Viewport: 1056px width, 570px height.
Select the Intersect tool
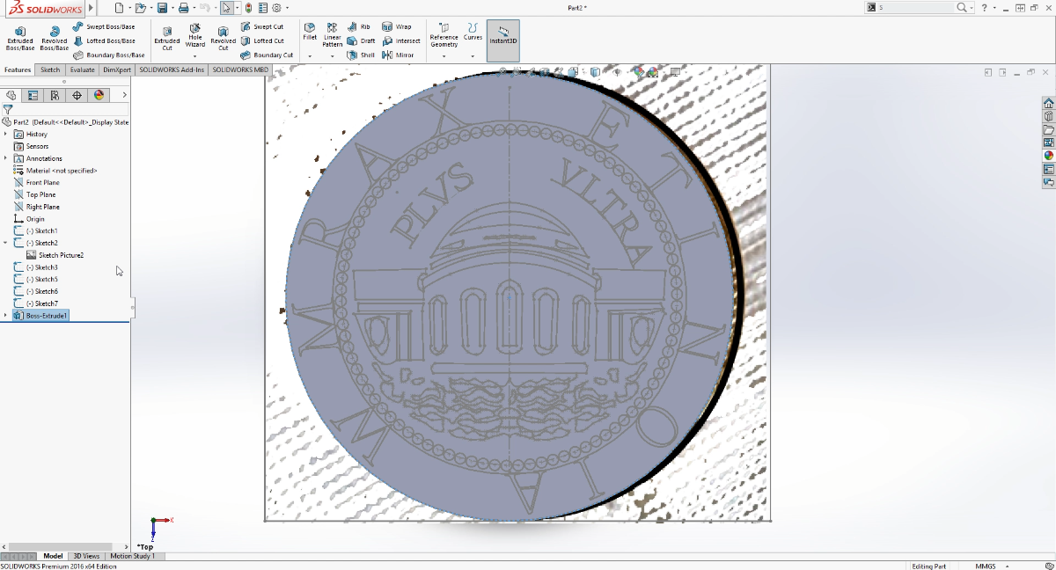tap(401, 40)
